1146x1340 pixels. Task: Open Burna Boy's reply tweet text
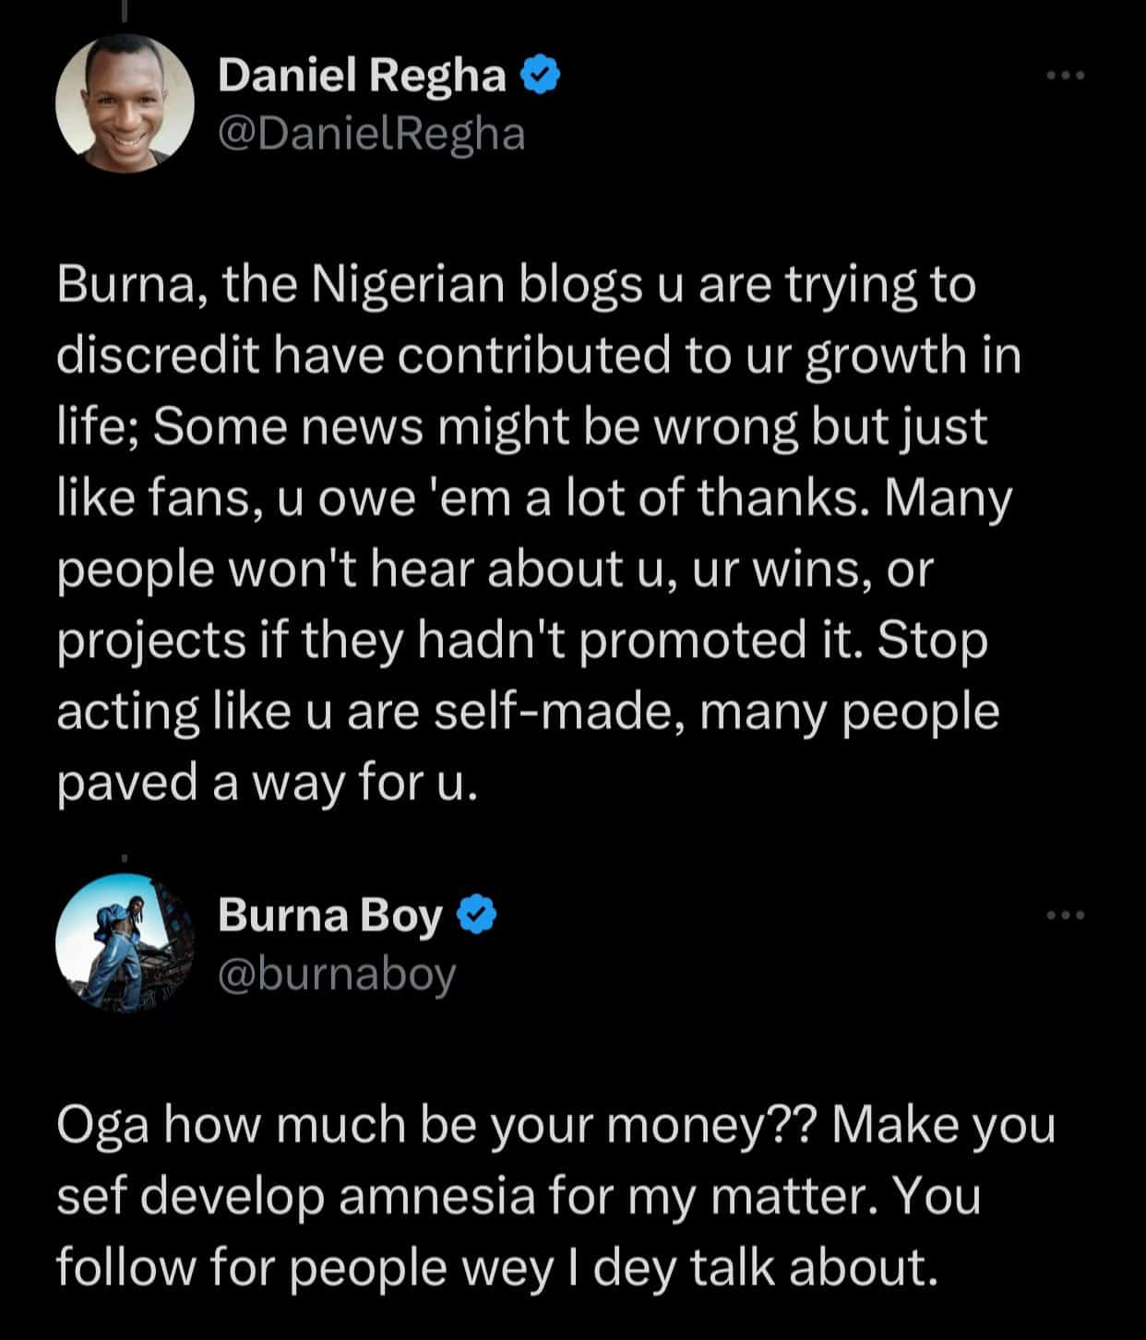555,1196
